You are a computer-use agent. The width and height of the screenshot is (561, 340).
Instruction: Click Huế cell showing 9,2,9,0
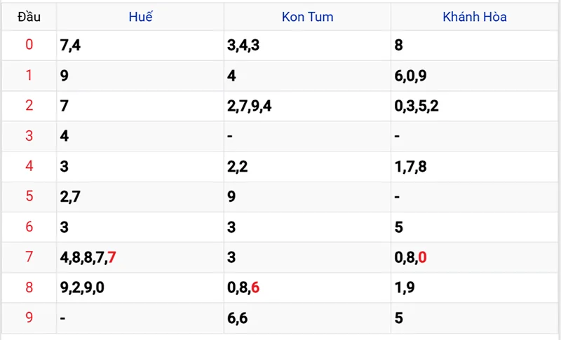[140, 288]
